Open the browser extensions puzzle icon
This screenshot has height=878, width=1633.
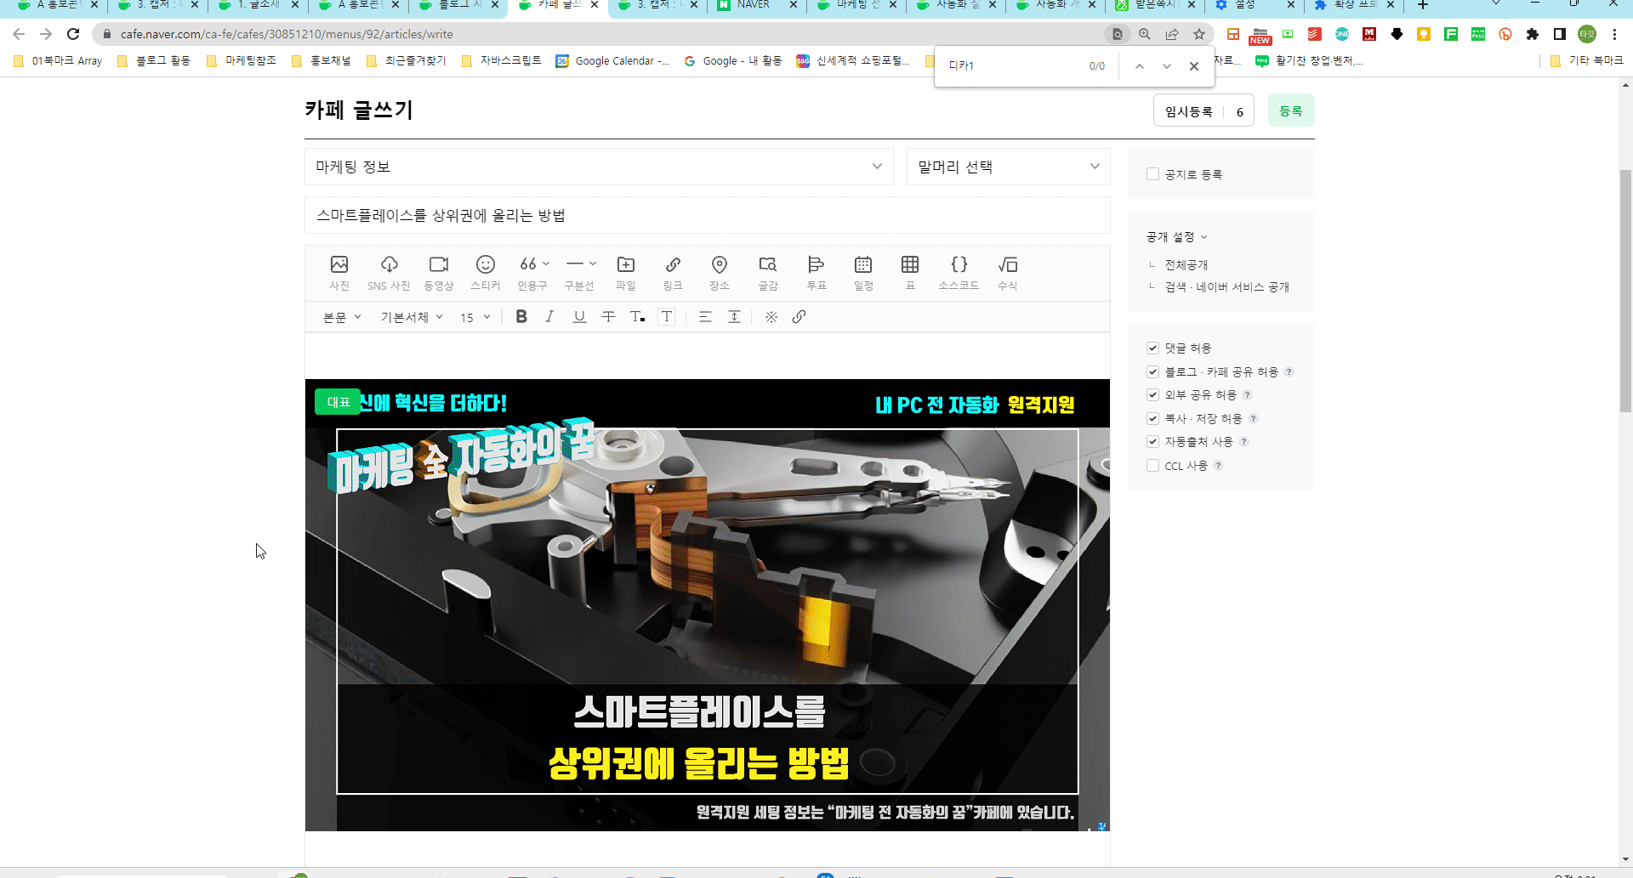tap(1533, 34)
